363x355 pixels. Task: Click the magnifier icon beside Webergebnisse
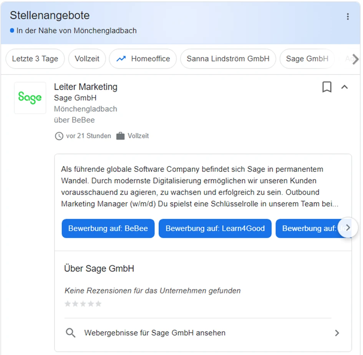71,333
